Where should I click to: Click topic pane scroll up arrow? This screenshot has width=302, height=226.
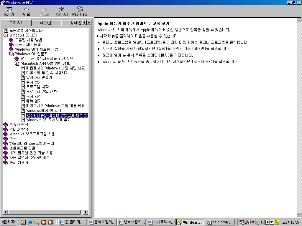[299, 20]
